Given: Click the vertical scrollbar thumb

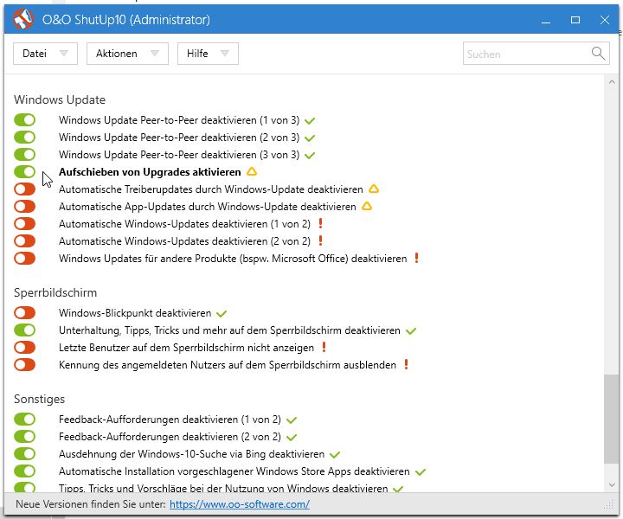Looking at the screenshot, I should 612,419.
